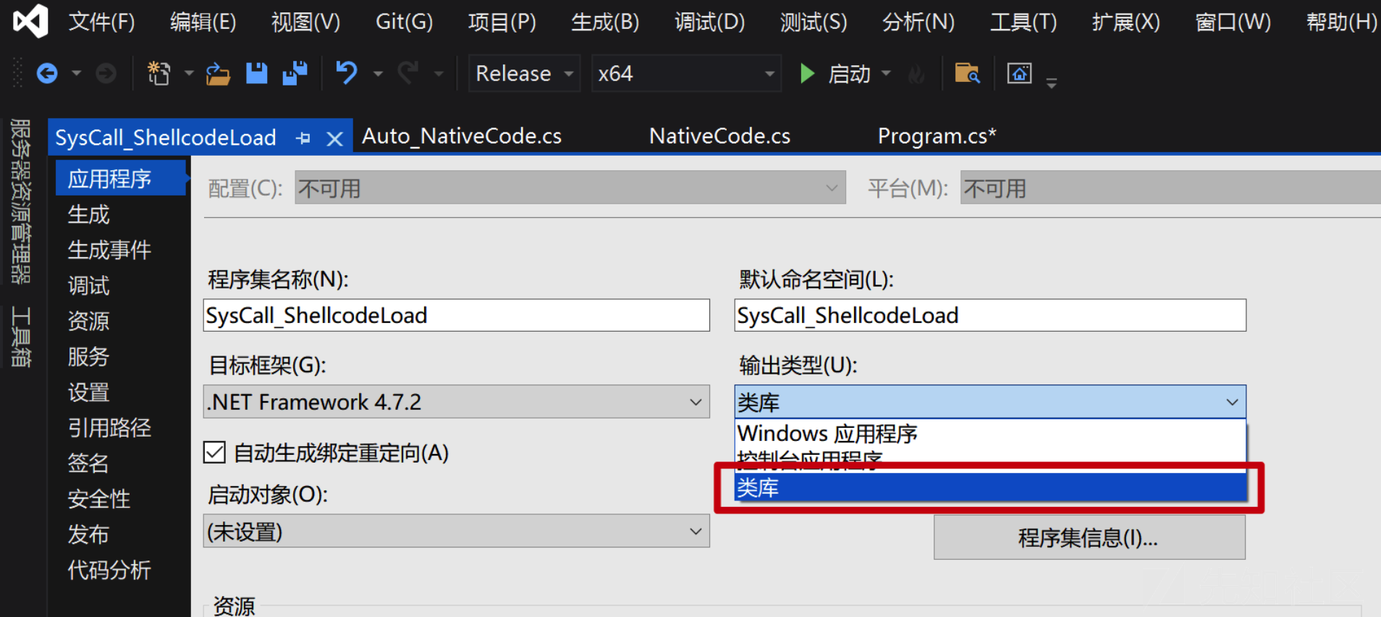This screenshot has height=617, width=1381.
Task: Save the current file with the disk icon
Action: coord(257,73)
